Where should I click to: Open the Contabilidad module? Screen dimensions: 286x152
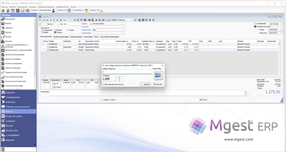12,135
